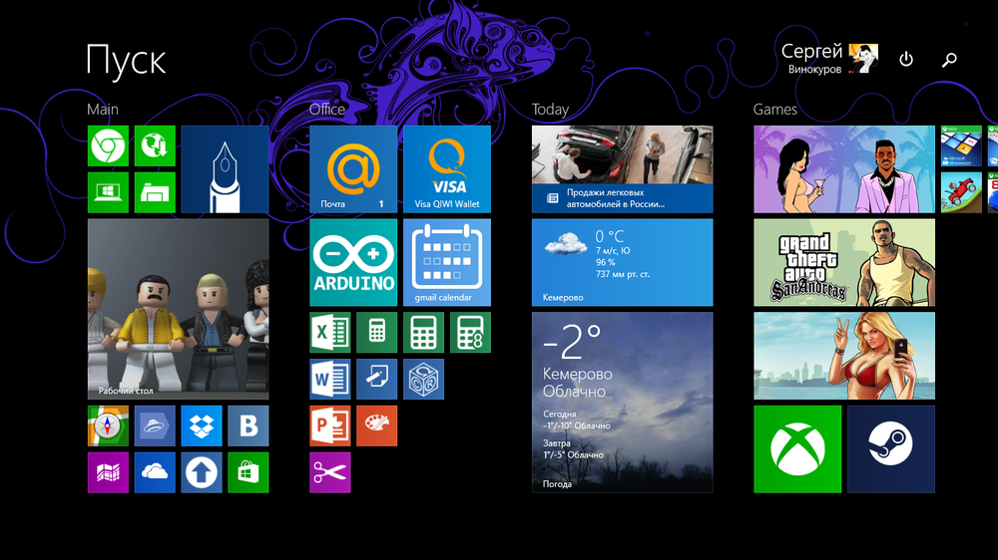998x560 pixels.
Task: Launch the GTA Vice City tile
Action: click(844, 169)
